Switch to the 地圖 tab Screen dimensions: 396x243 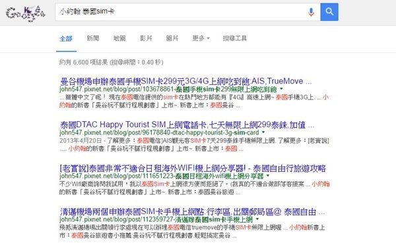119,38
